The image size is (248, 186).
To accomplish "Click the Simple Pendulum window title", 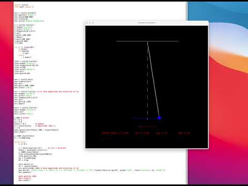I will [x=147, y=23].
